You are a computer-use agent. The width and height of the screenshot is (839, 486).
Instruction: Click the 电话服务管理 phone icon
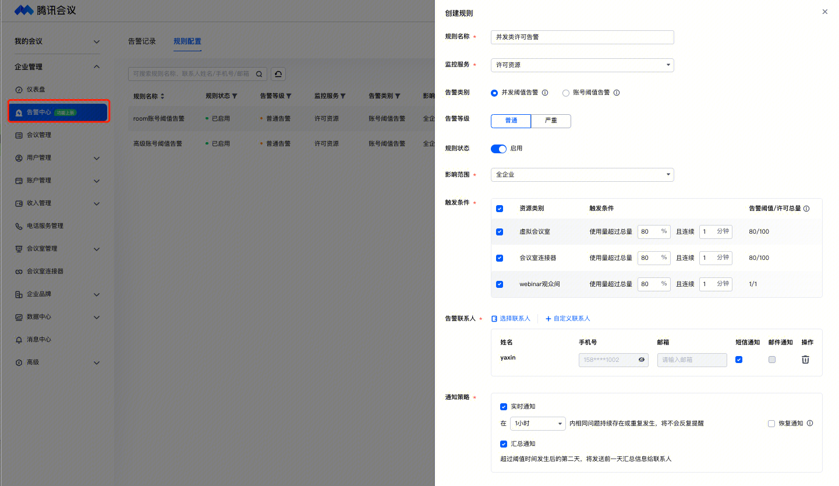19,226
